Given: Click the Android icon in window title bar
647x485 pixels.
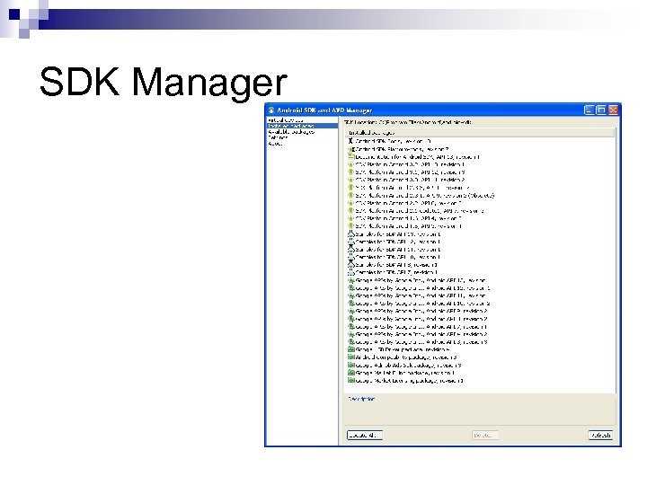Looking at the screenshot, I should 271,110.
